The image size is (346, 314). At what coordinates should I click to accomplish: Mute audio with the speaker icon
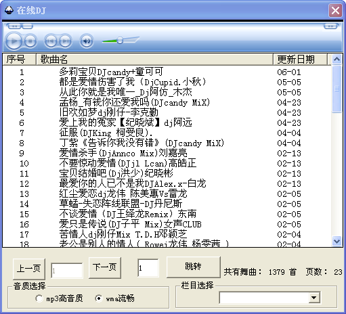tap(87, 41)
